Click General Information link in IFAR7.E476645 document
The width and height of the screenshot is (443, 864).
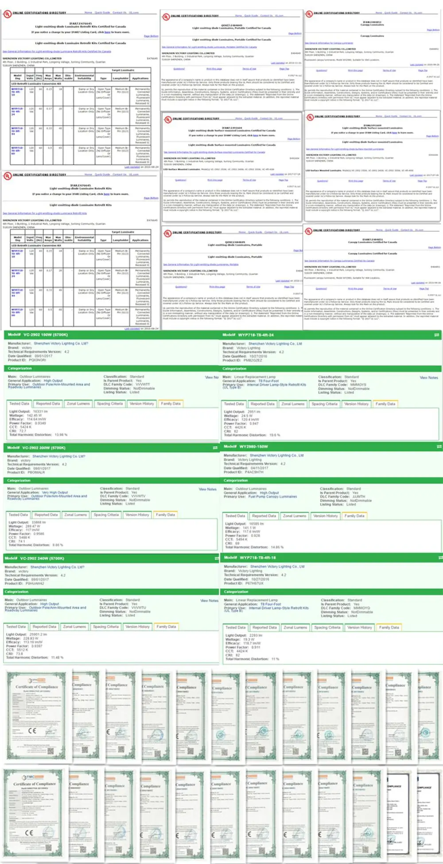pos(57,51)
